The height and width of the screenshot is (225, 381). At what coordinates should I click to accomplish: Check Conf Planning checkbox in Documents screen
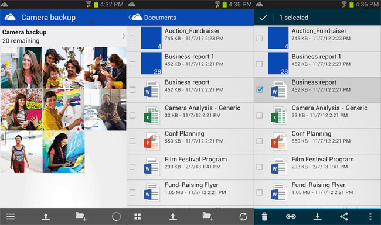tap(132, 141)
